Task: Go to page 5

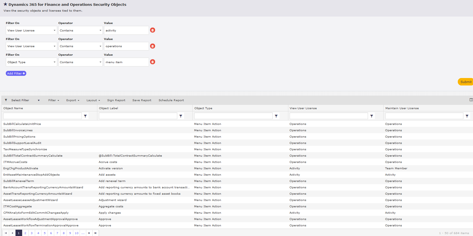Action: pyautogui.click(x=45, y=233)
